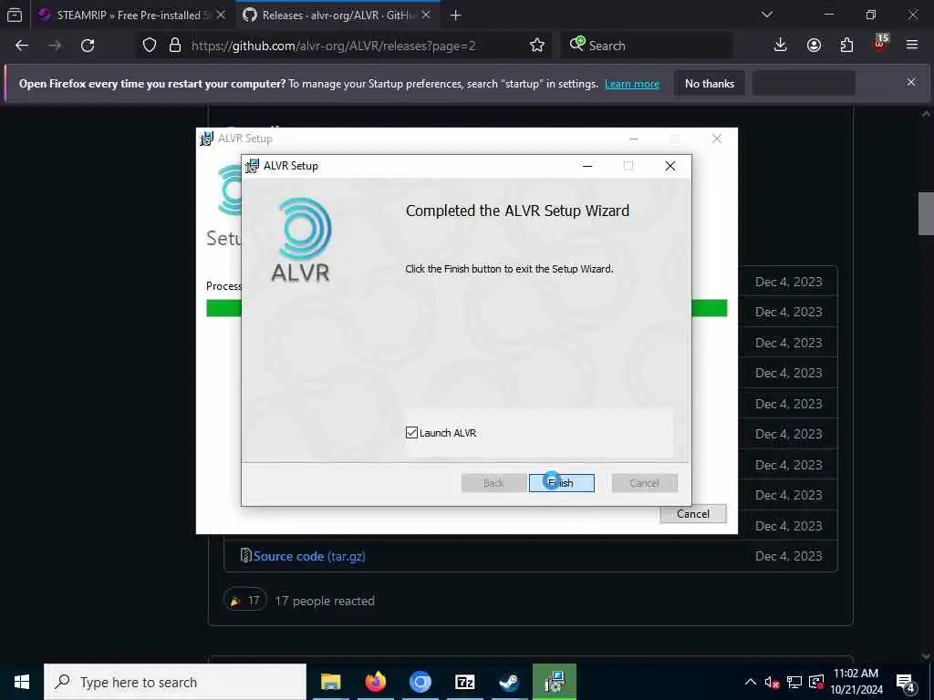Viewport: 934px width, 700px height.
Task: Open the Windows Start menu
Action: 22,682
